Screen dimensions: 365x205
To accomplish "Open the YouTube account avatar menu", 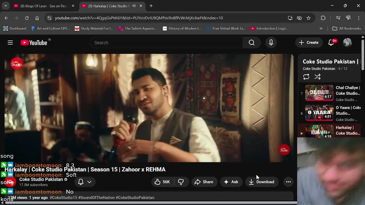I will [x=347, y=42].
